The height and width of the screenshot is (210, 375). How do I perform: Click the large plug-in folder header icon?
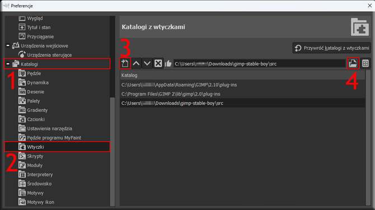pos(360,27)
